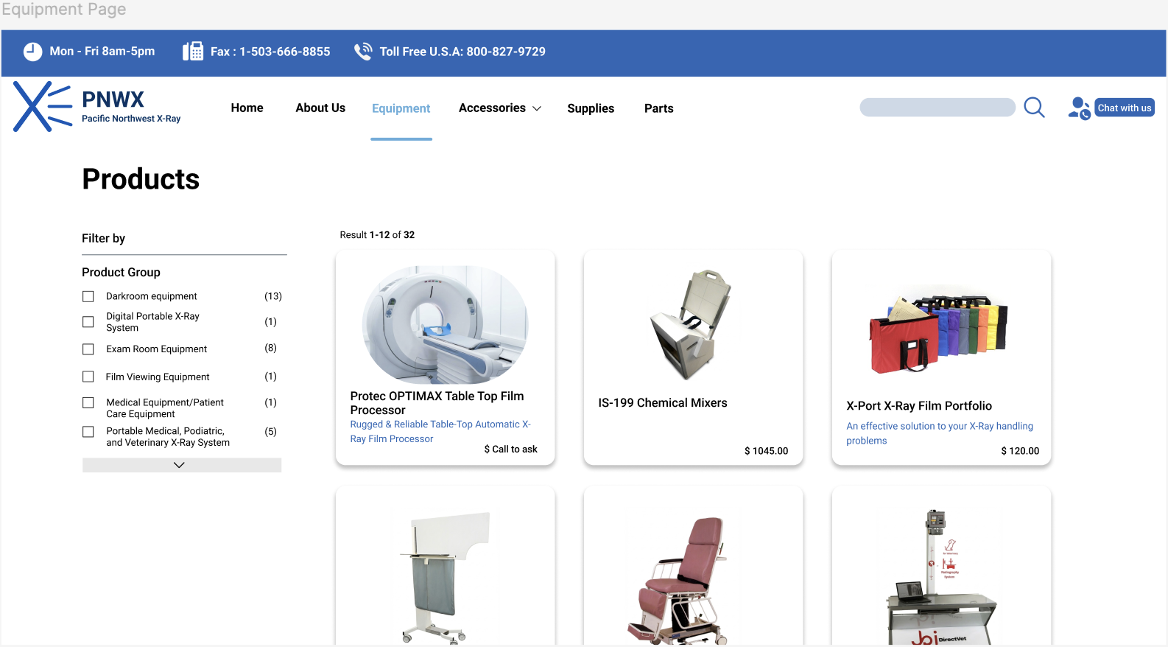Click the '$ 1045.00' price
Viewport: 1168px width, 647px height.
766,451
